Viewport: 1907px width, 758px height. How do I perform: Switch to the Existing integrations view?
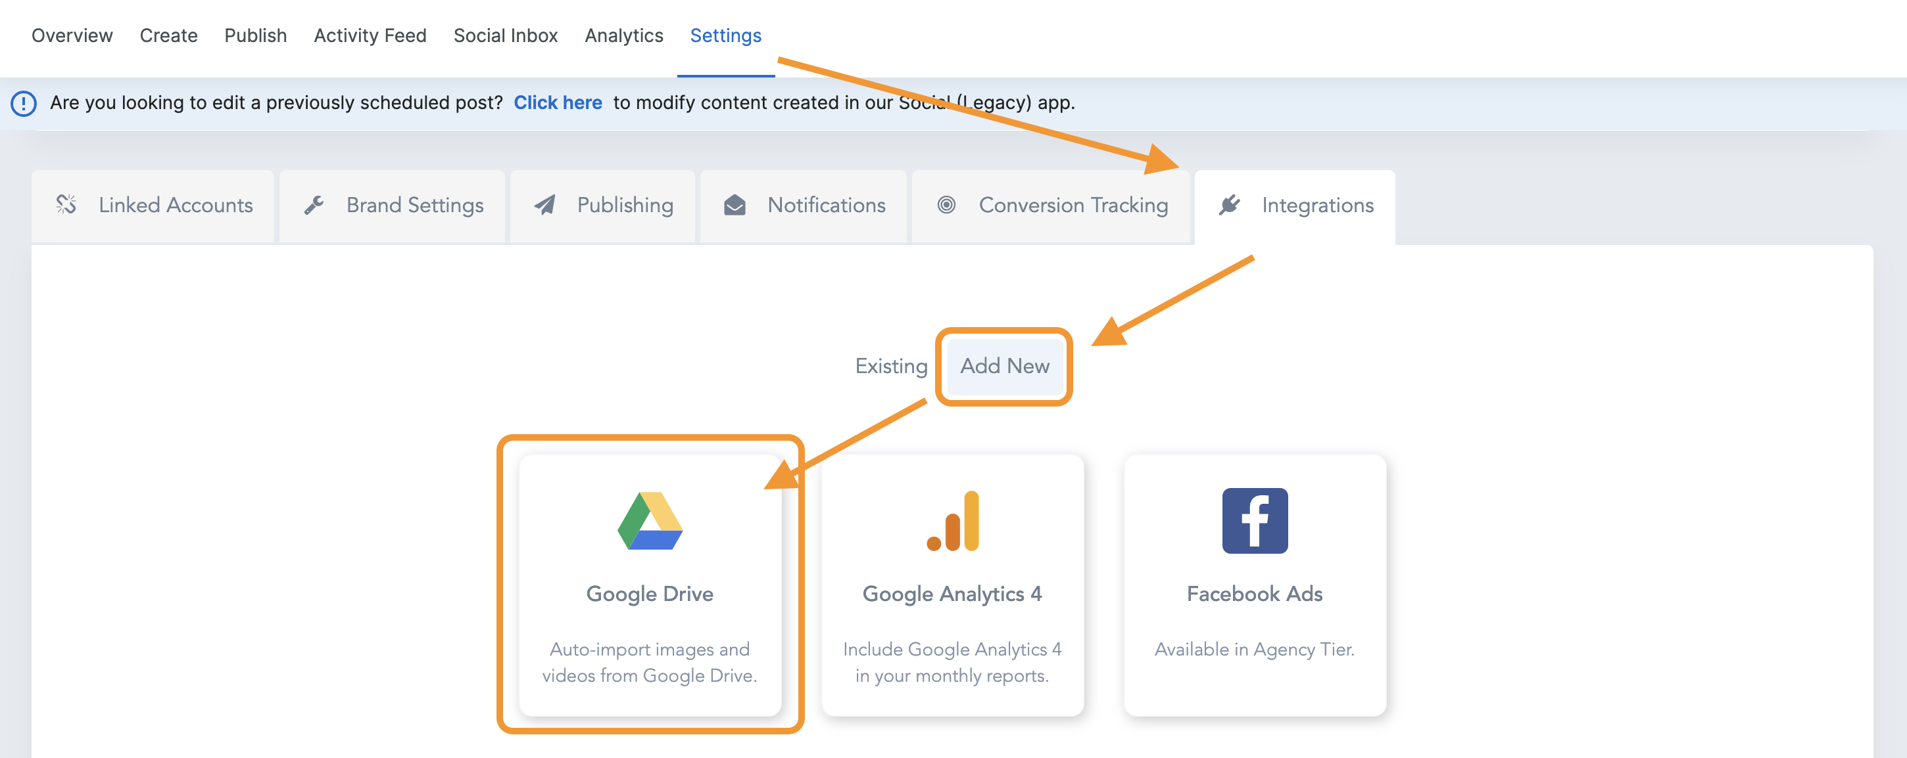(x=891, y=366)
